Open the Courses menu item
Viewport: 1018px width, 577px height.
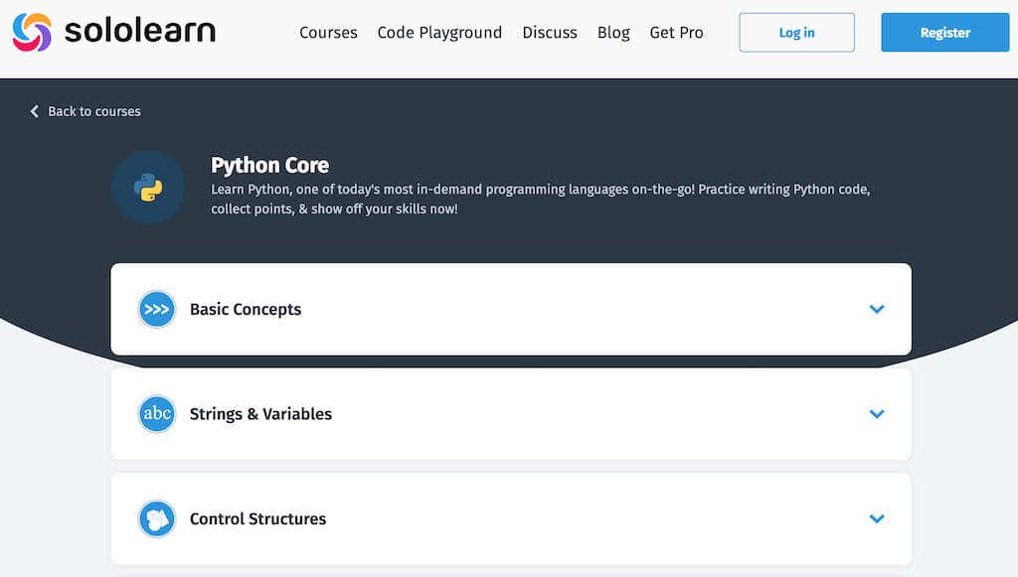328,32
